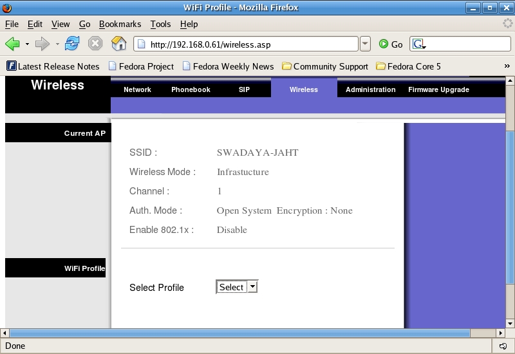Reload the page with the refresh icon
This screenshot has height=354, width=515.
pos(72,44)
